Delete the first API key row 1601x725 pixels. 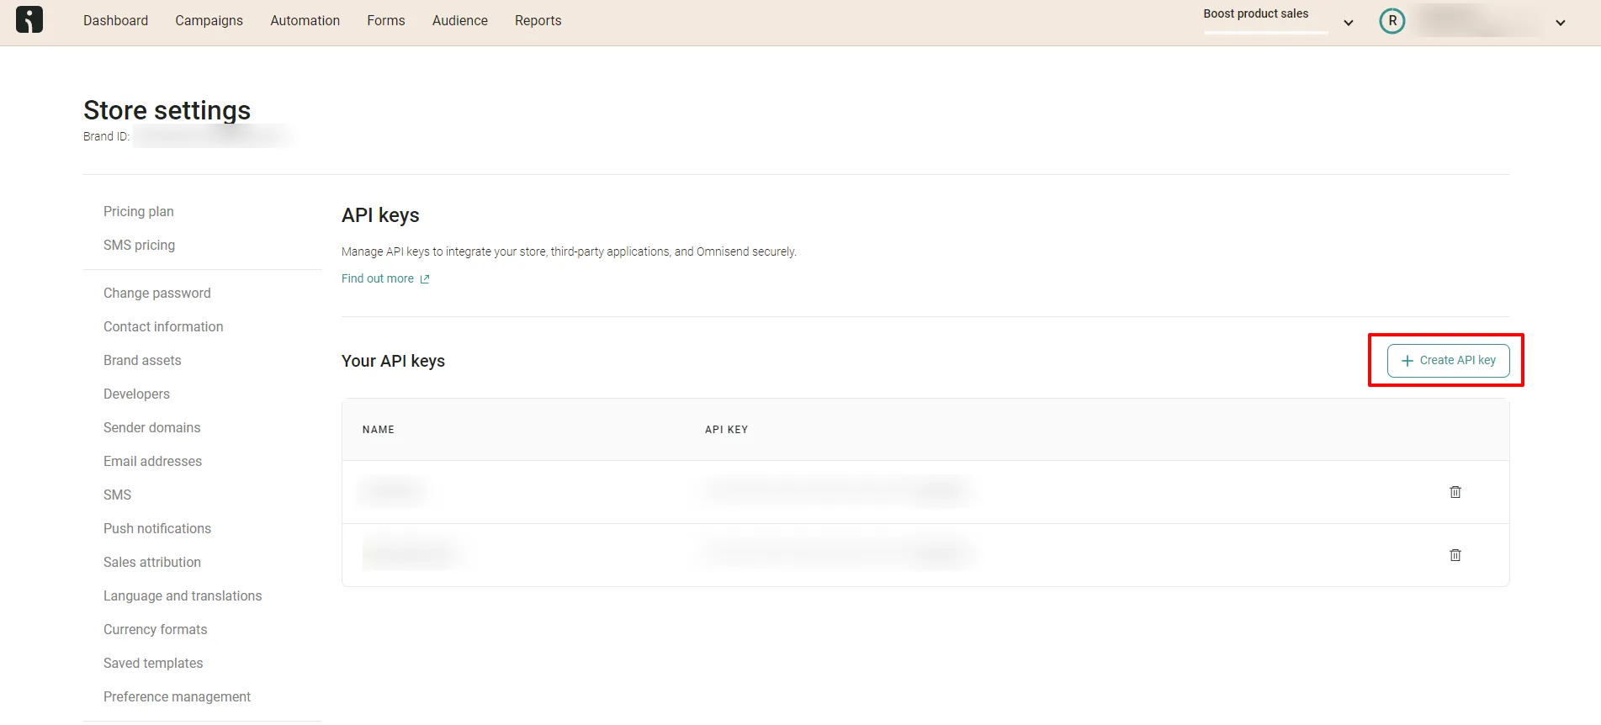(1455, 492)
